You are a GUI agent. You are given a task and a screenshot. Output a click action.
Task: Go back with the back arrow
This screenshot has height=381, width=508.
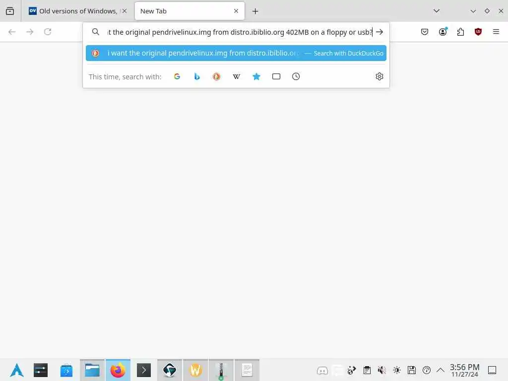12,32
